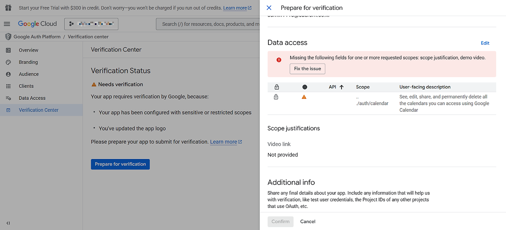Go to Google Auth Platform breadcrumb
The height and width of the screenshot is (230, 506).
pos(37,37)
